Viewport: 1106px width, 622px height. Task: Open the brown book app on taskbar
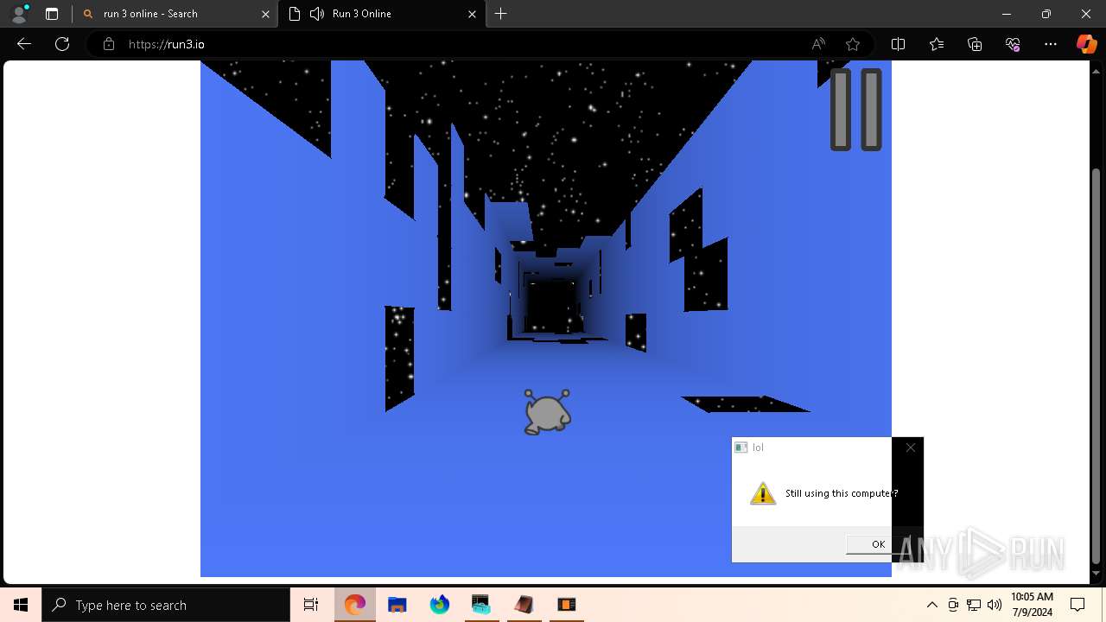tap(524, 605)
